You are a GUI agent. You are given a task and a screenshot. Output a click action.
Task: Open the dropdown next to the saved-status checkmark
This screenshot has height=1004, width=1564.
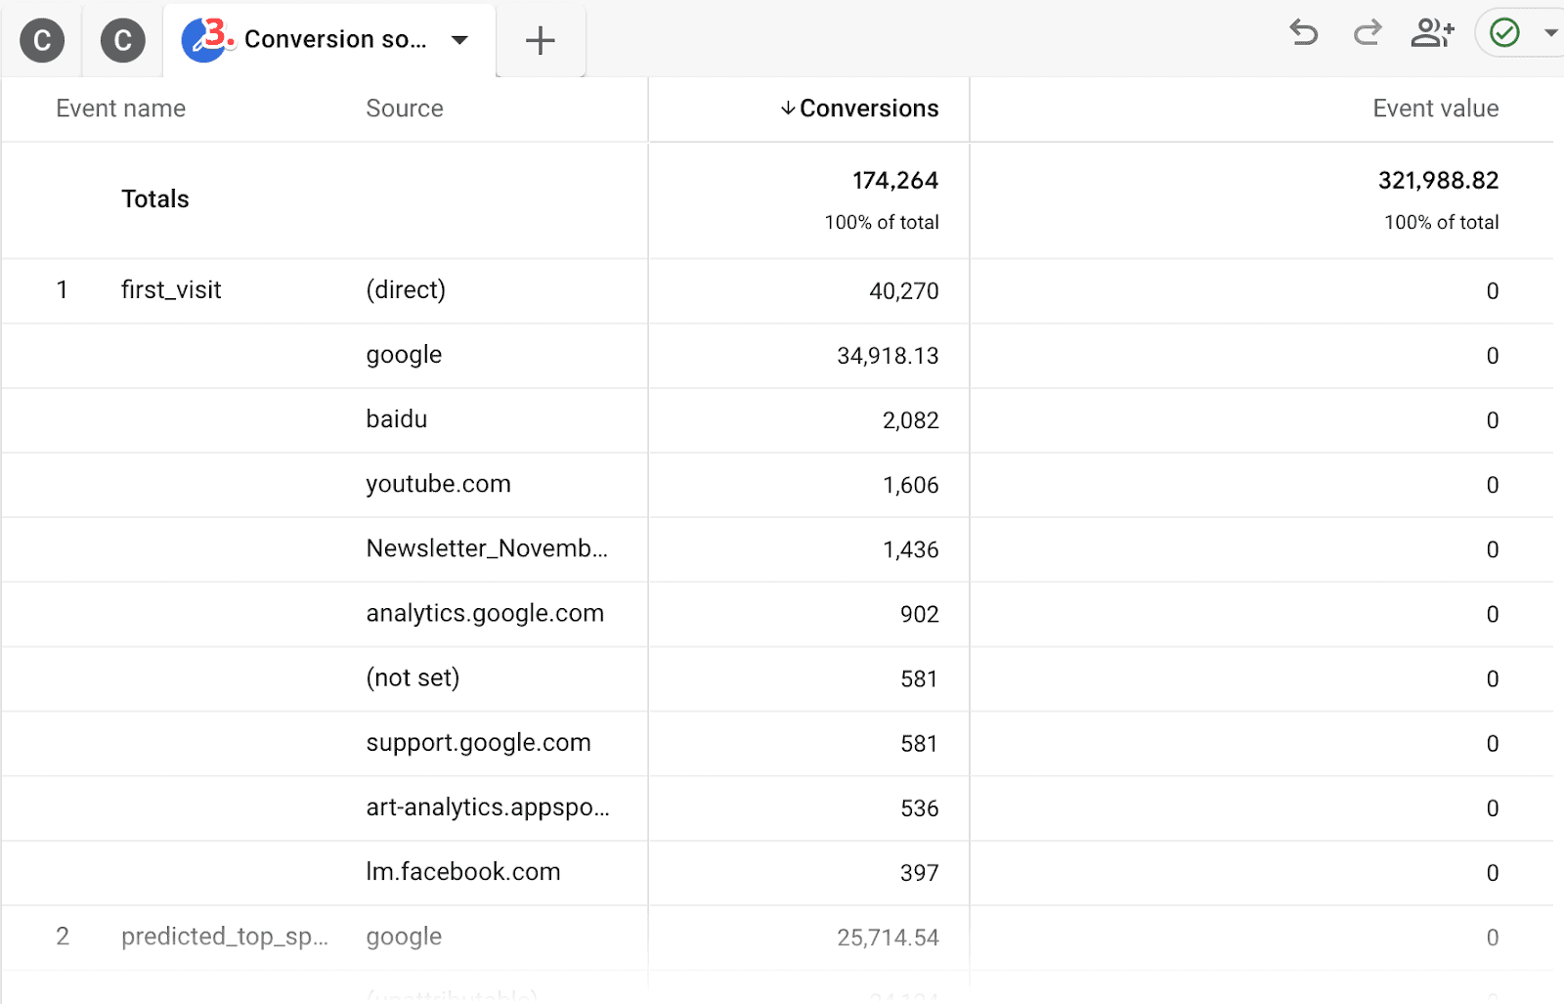(x=1549, y=32)
